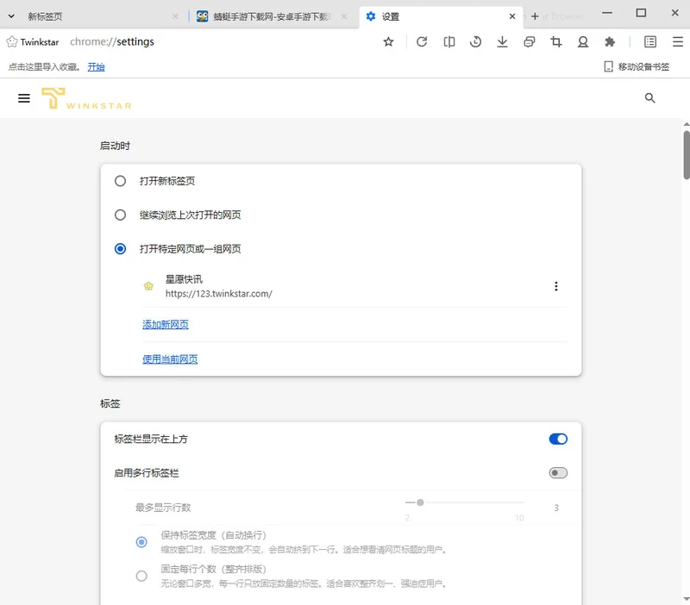Screen dimensions: 690x605
Task: Click the page vertical scrollbar thumb
Action: 687,155
